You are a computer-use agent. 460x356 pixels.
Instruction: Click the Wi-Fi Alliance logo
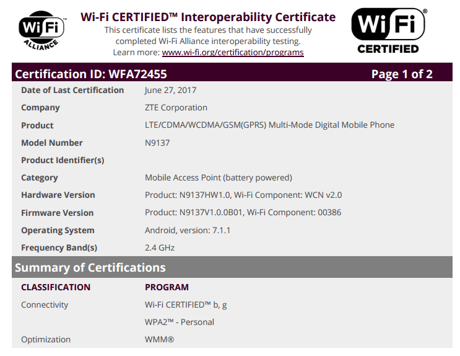pyautogui.click(x=41, y=30)
